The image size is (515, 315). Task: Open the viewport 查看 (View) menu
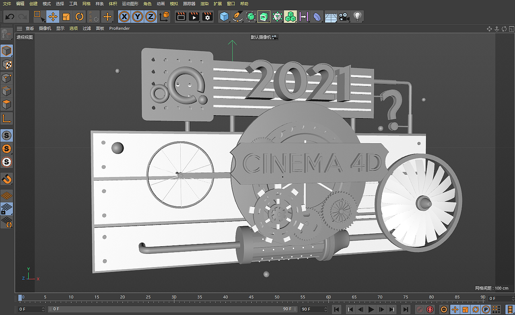coord(30,29)
